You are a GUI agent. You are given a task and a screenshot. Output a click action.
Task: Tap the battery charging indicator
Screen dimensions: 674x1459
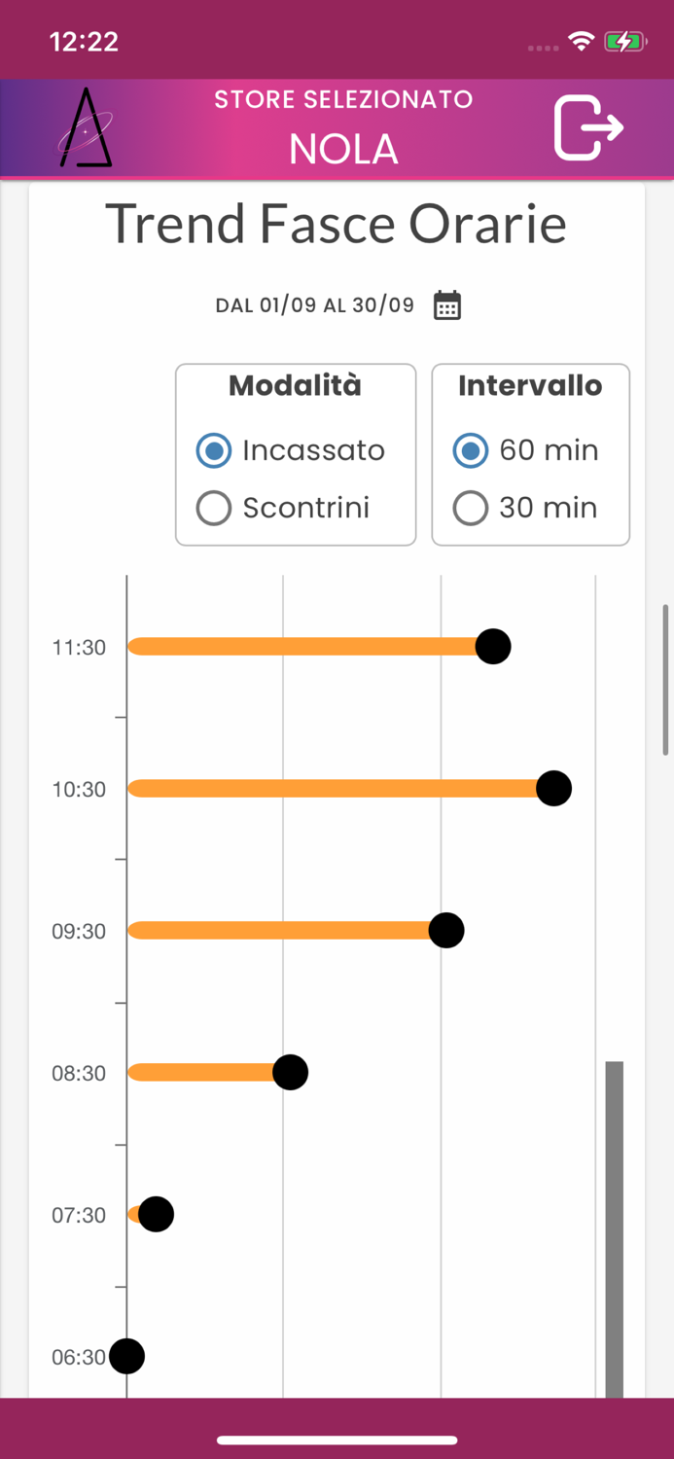pyautogui.click(x=623, y=40)
